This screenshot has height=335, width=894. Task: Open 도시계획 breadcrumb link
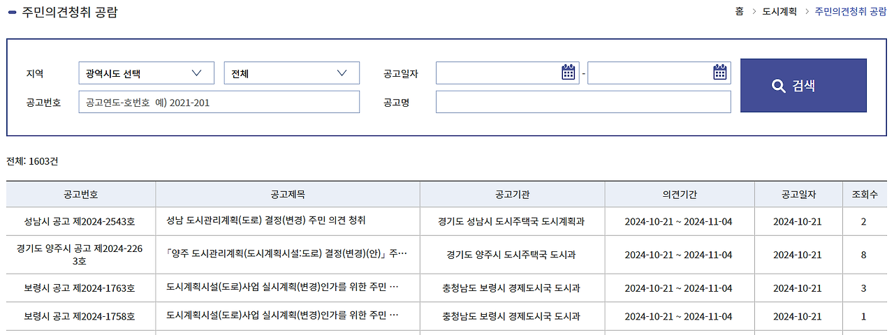(x=779, y=12)
